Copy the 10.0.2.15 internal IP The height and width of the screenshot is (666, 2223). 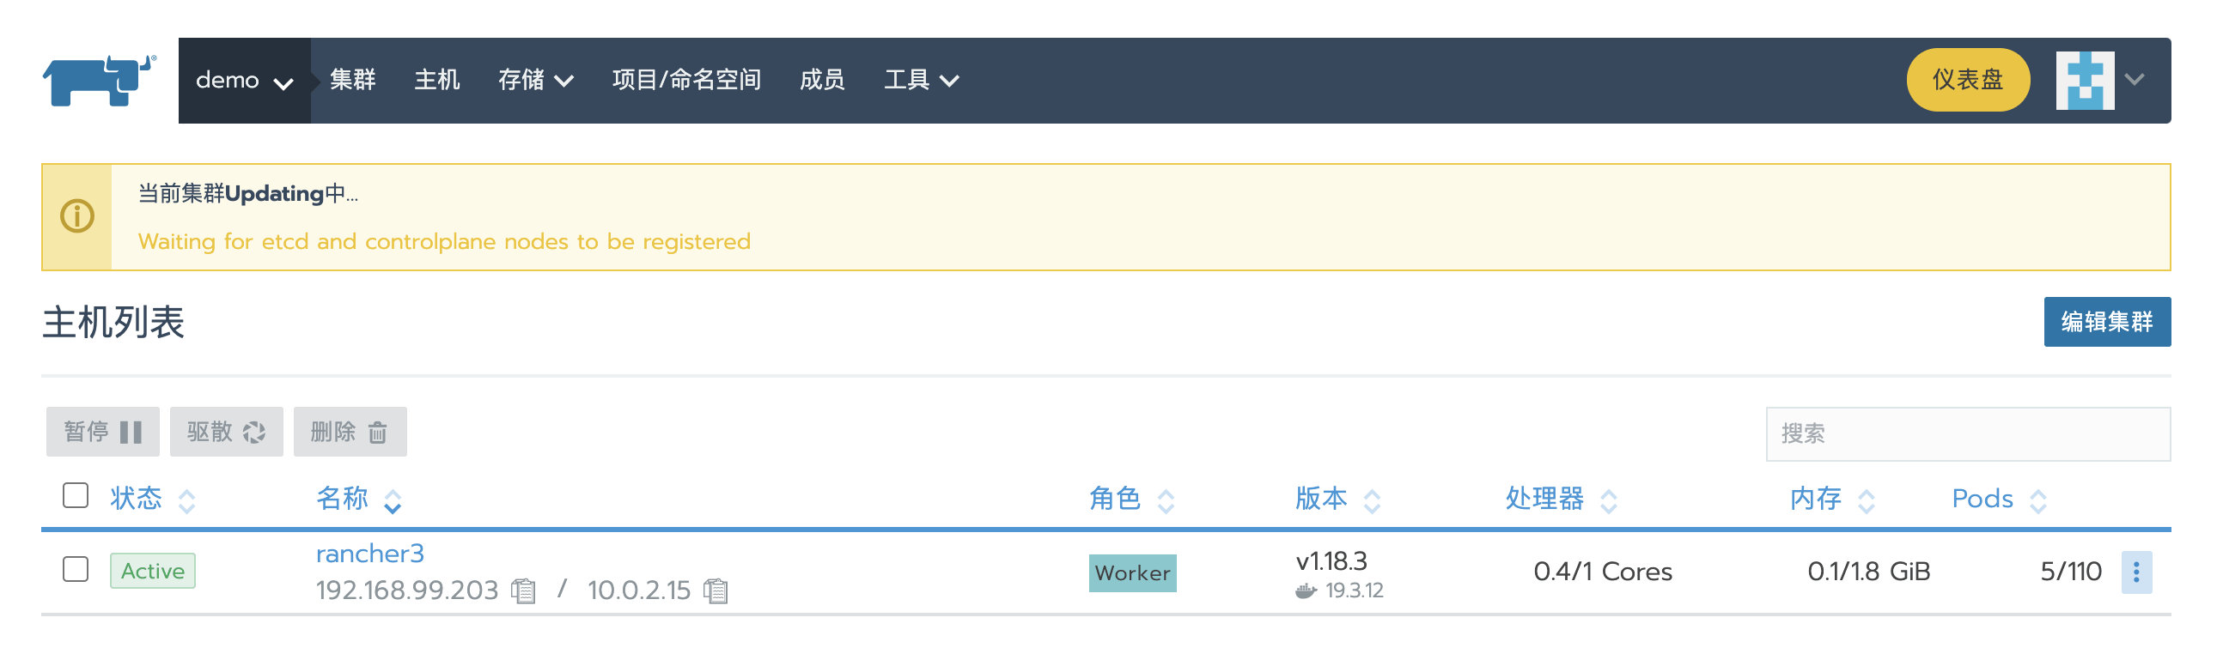pyautogui.click(x=716, y=591)
